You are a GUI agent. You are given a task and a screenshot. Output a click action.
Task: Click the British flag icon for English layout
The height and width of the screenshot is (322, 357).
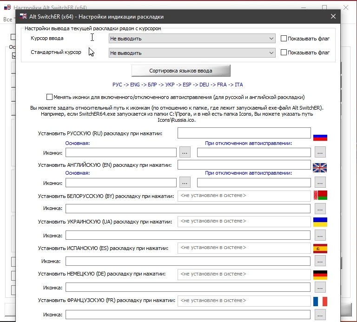[320, 168]
